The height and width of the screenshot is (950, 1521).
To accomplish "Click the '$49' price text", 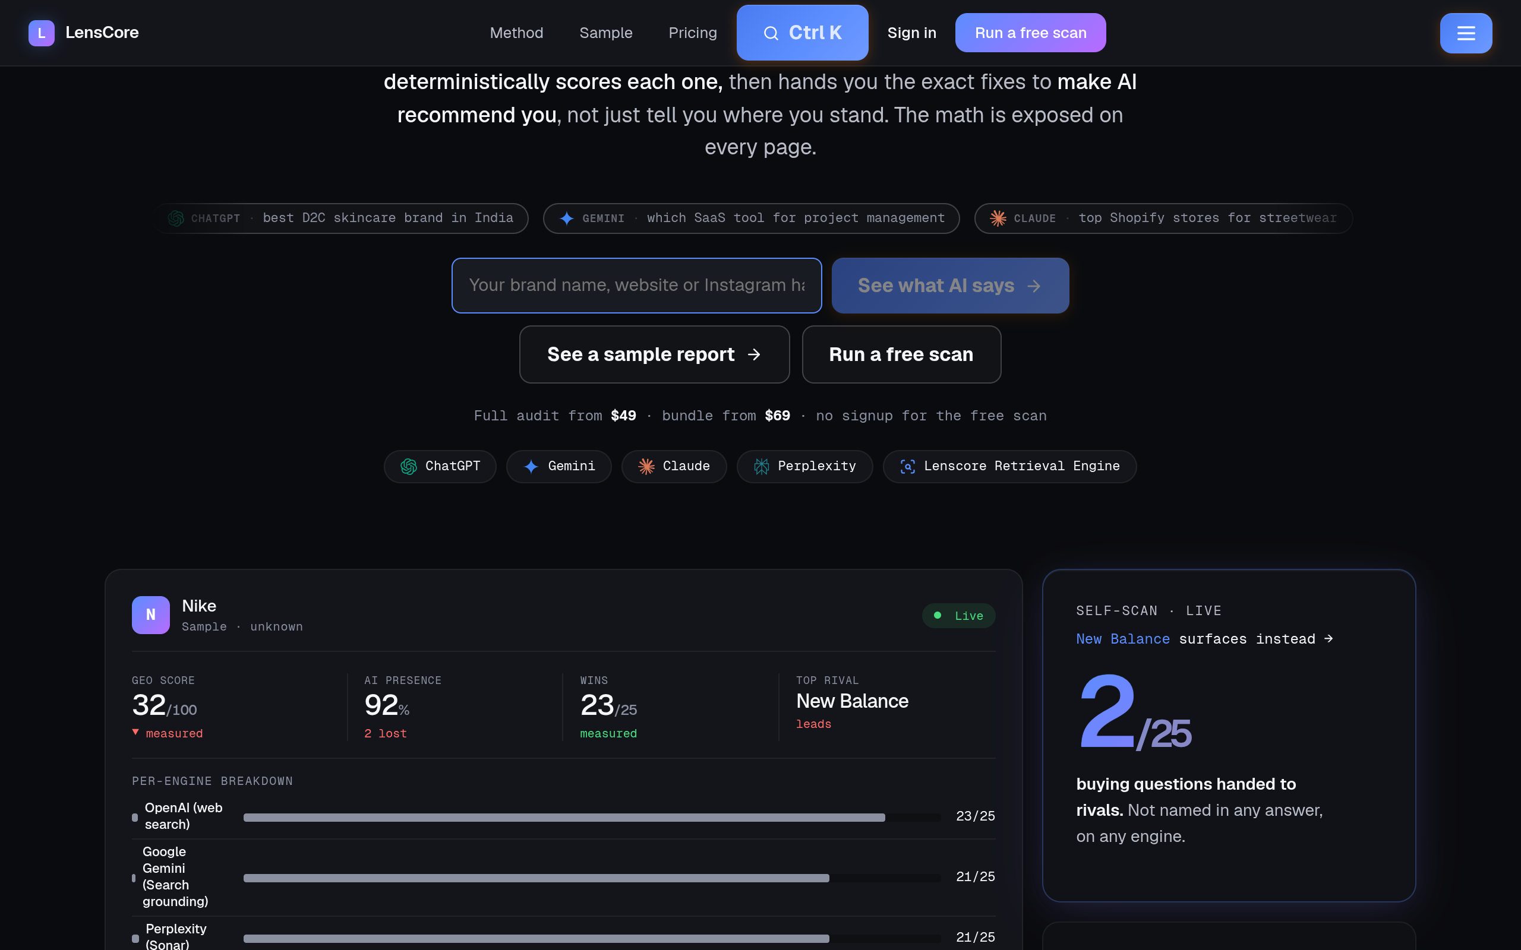I will (623, 416).
